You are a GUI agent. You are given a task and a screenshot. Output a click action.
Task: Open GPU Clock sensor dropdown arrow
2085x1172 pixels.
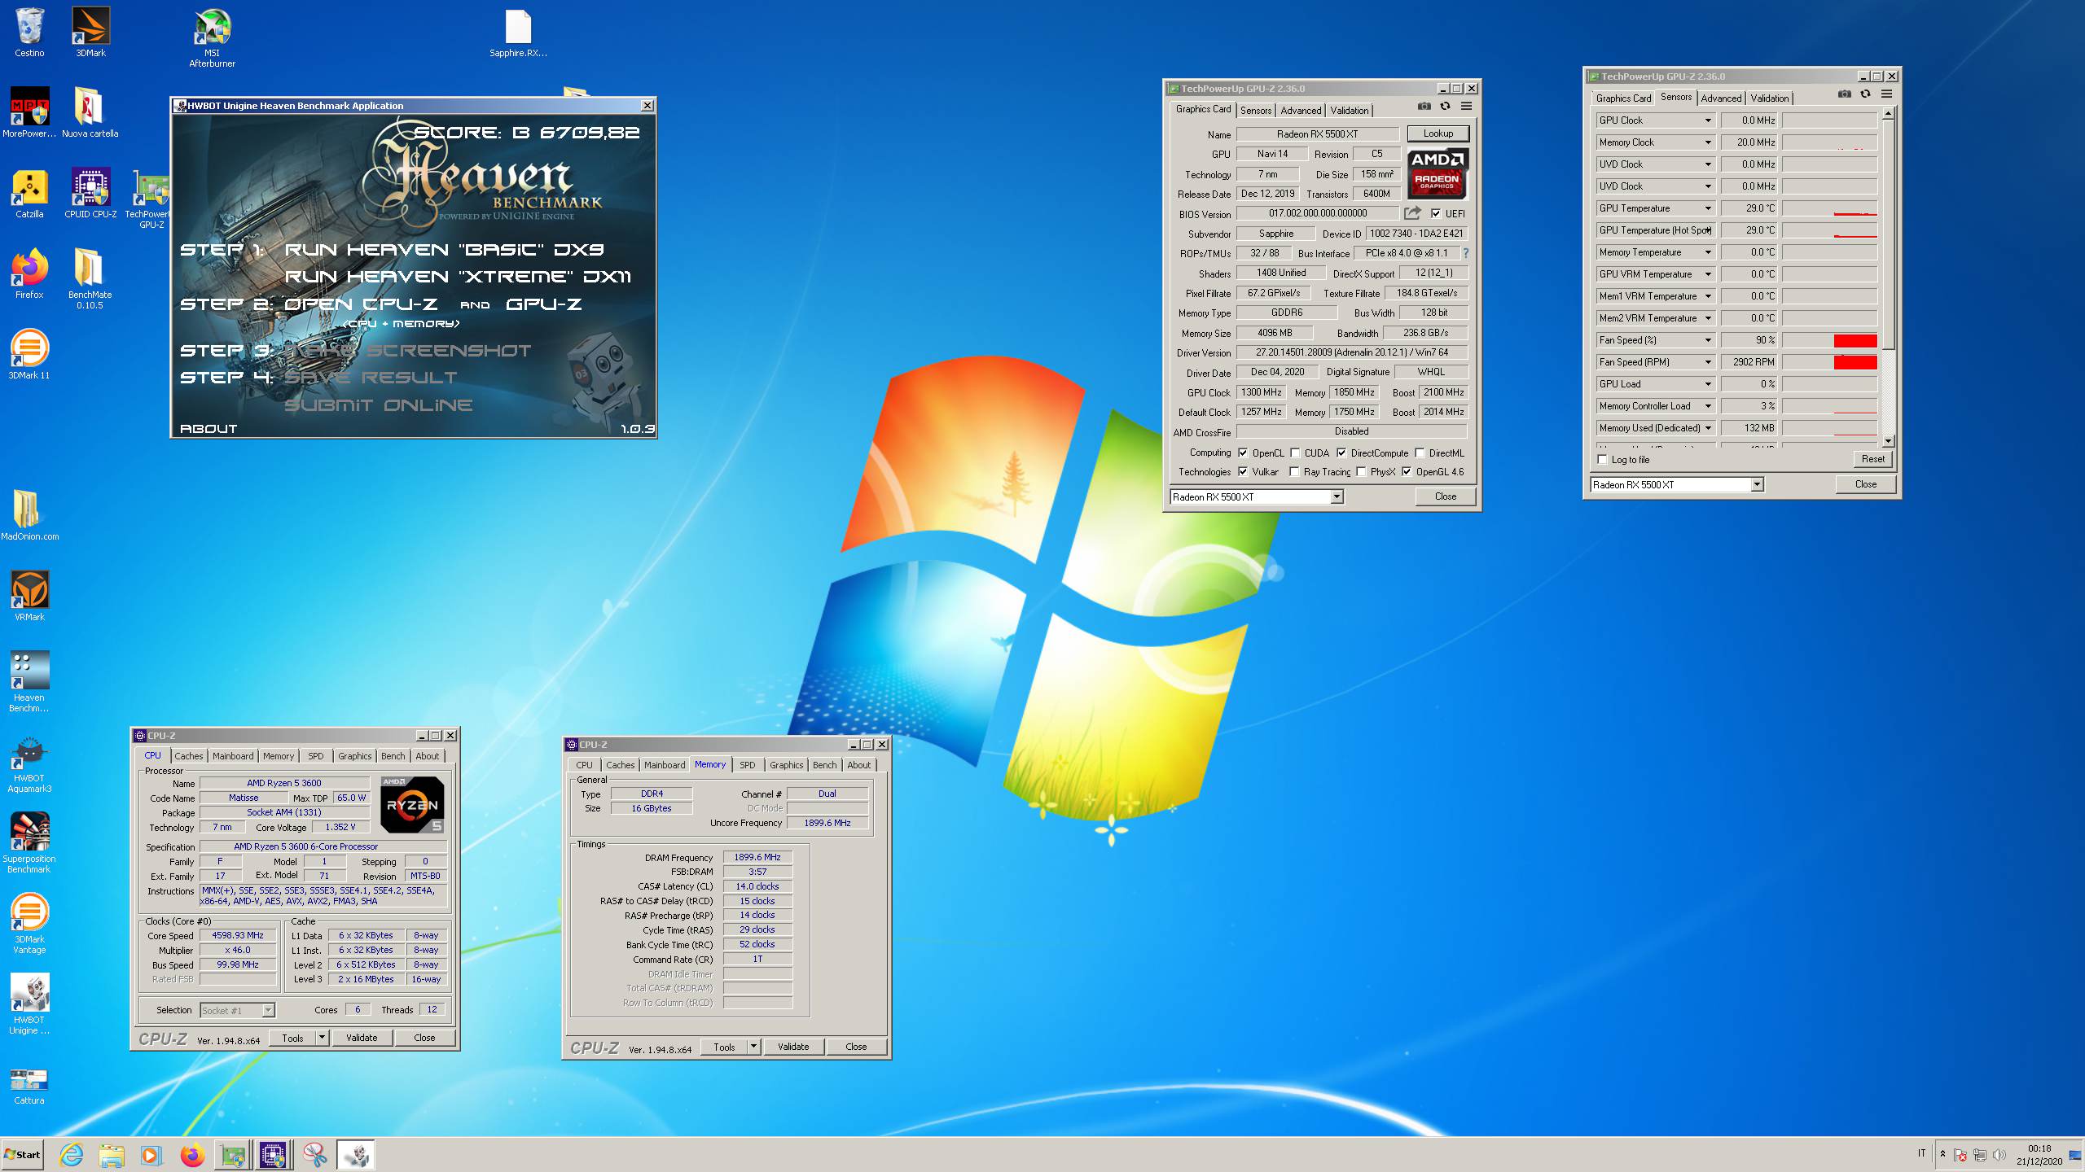click(1708, 120)
